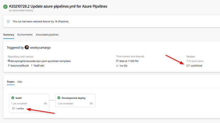Switch to the Environments tab
Image resolution: width=220 pixels, height=123 pixels.
click(25, 35)
